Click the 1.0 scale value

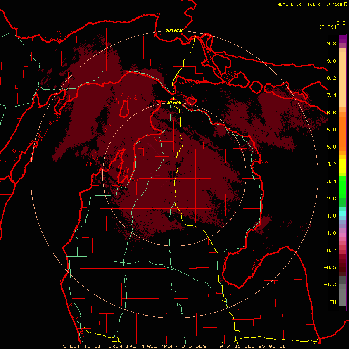(332, 233)
